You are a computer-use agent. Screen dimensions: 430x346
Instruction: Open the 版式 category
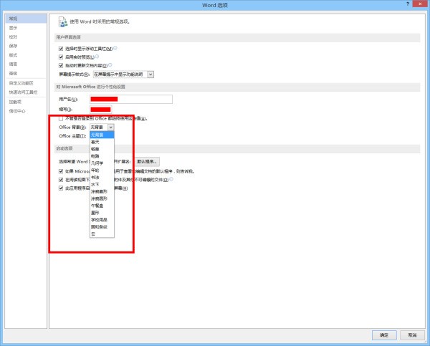coord(26,55)
